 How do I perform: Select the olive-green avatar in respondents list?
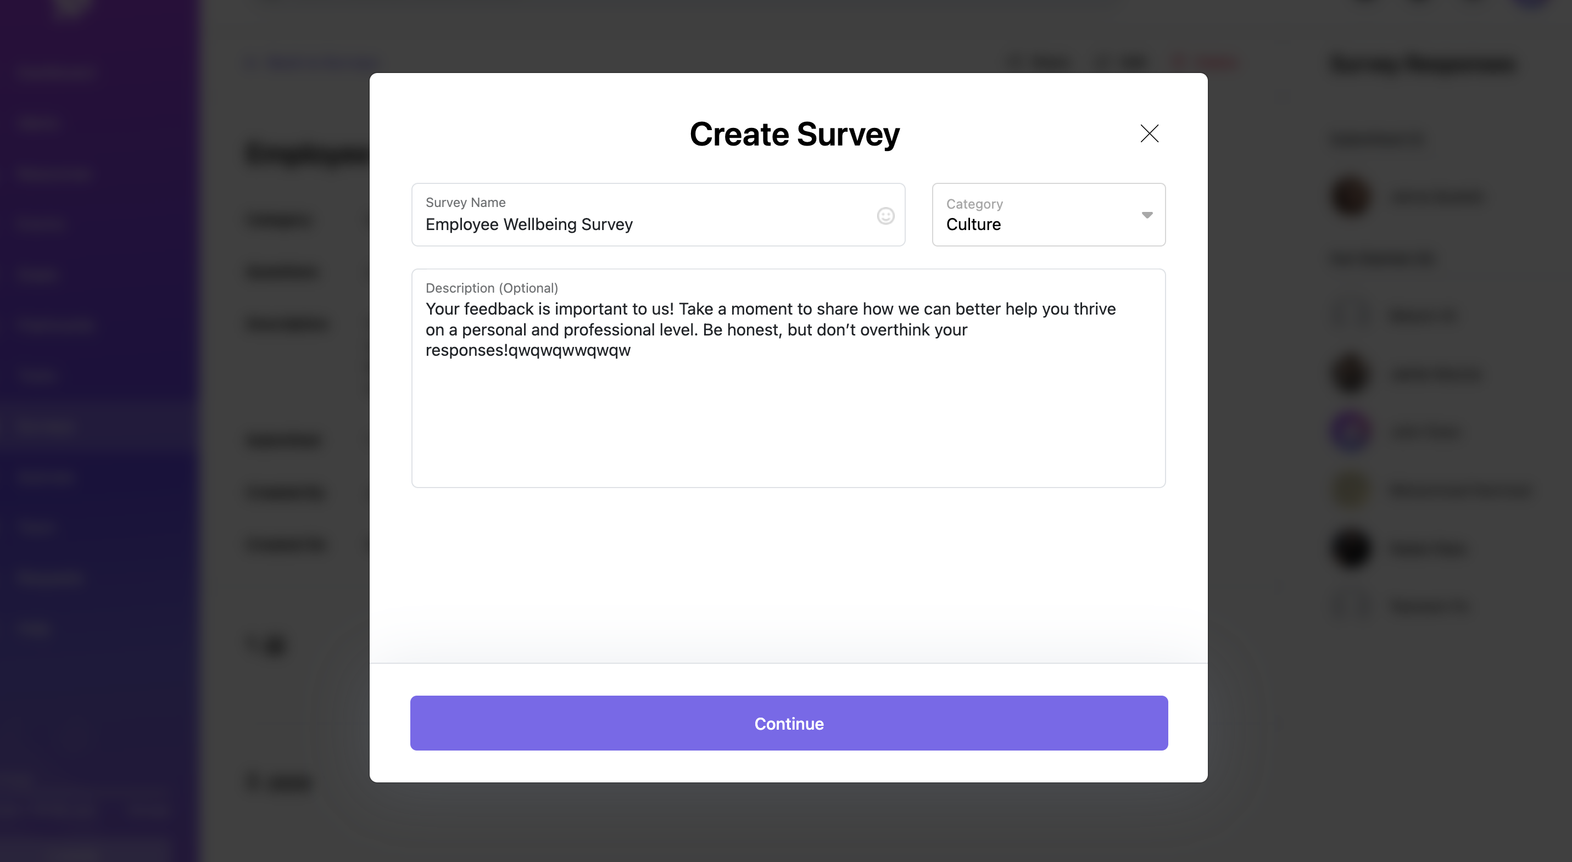(1351, 490)
